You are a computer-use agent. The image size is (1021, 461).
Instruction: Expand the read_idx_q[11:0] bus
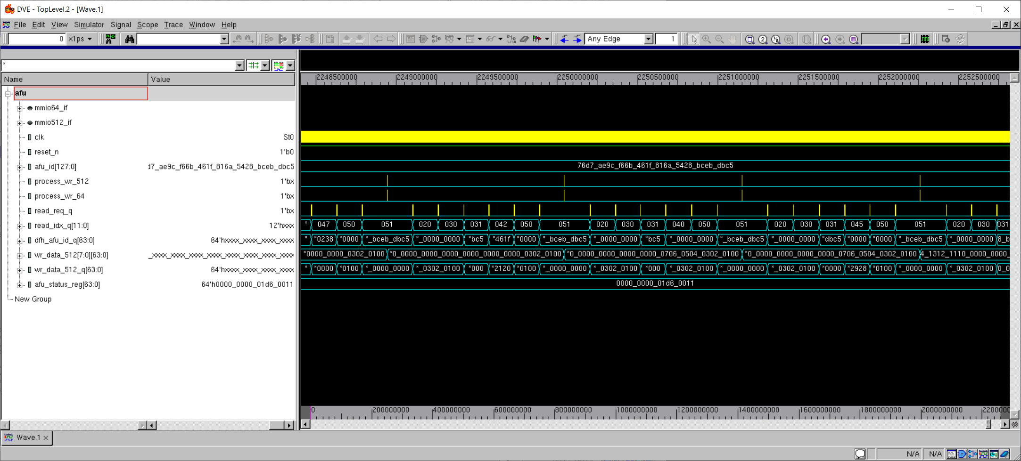[20, 226]
